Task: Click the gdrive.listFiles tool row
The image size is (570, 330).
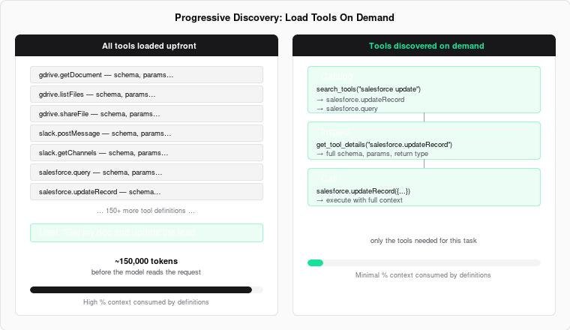Action: [x=146, y=94]
